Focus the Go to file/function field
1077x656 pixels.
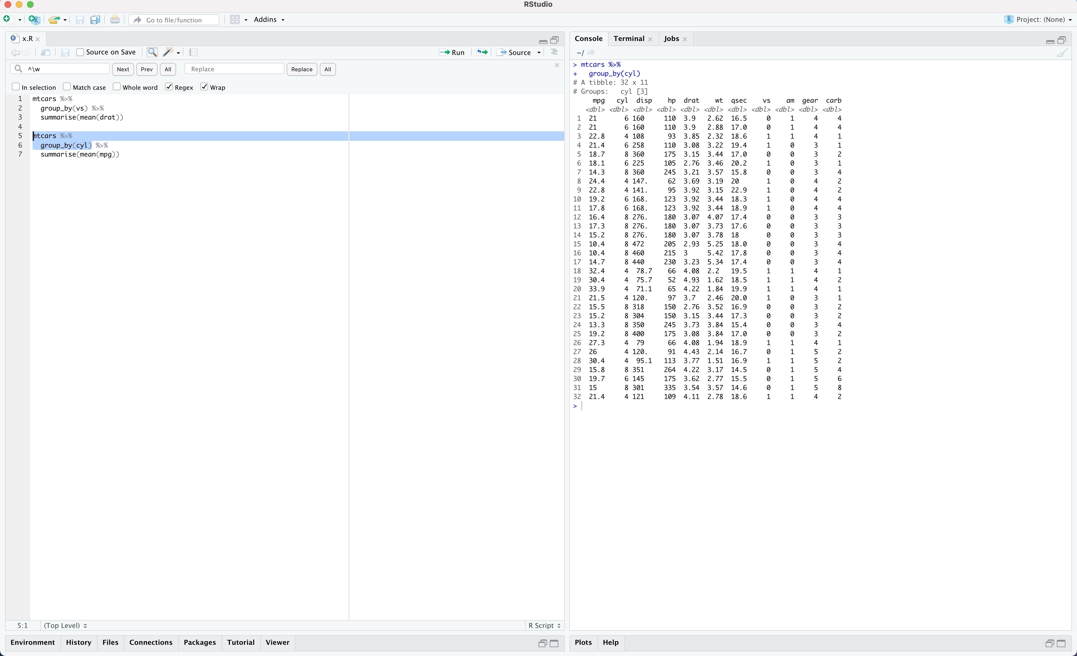(x=174, y=20)
